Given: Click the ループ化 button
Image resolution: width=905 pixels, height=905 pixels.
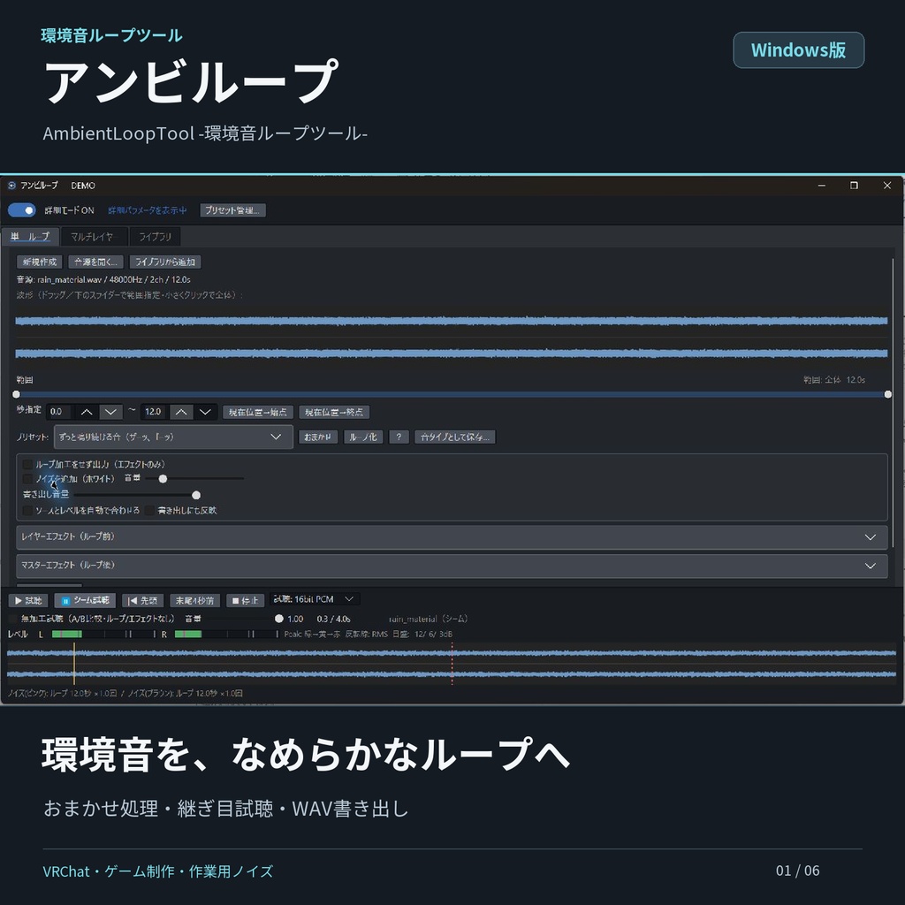Looking at the screenshot, I should 363,437.
